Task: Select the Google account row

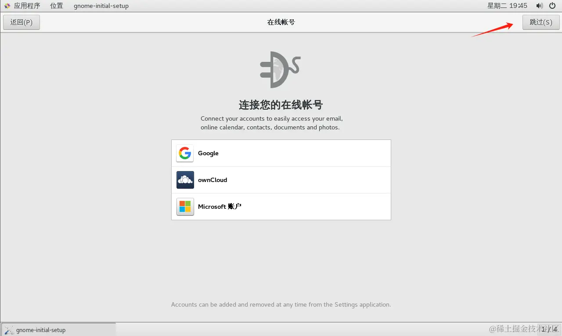Action: click(281, 153)
